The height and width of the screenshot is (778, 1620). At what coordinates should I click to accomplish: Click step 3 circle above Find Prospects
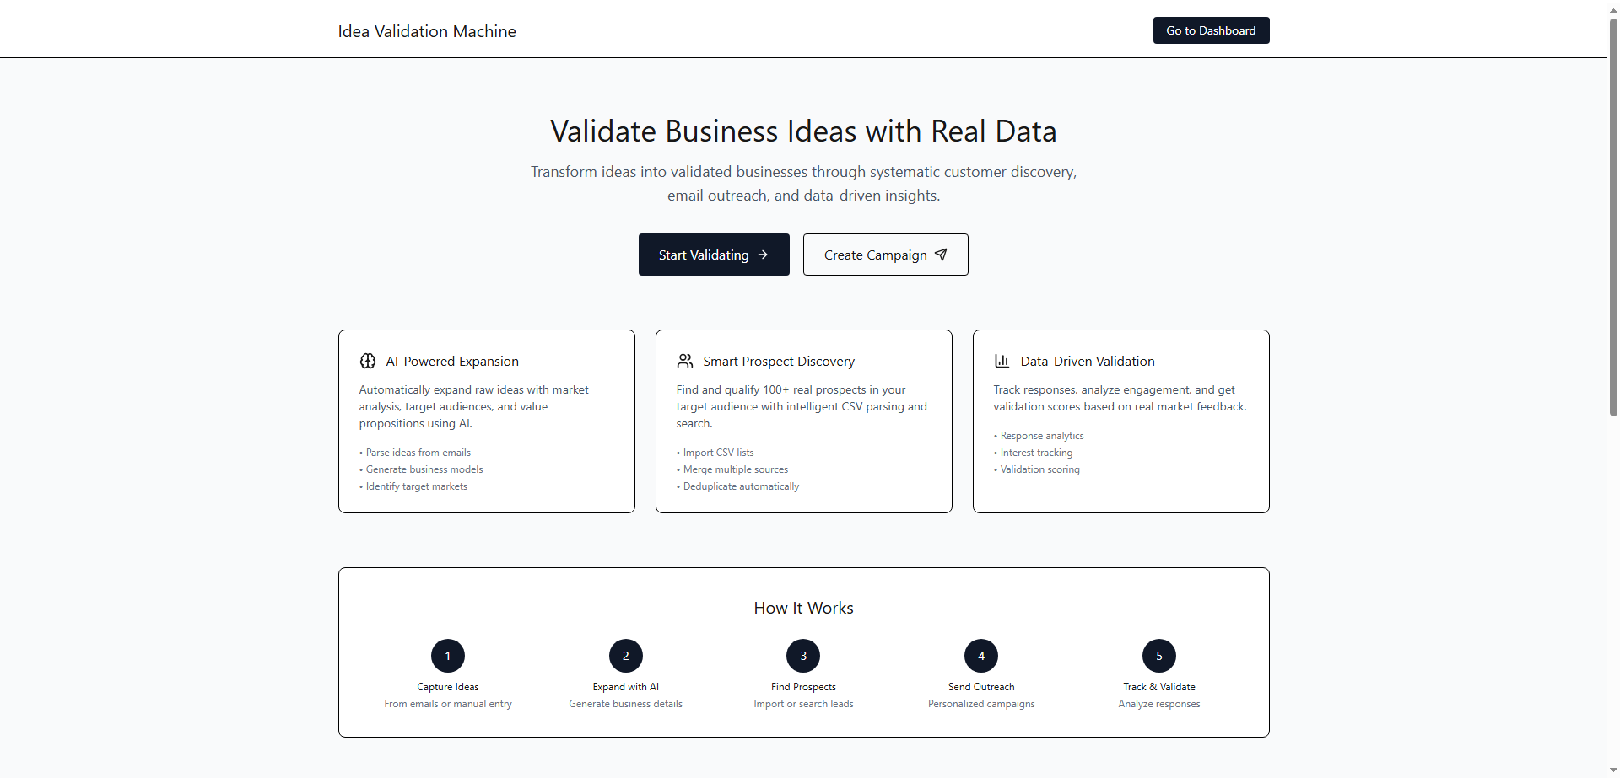[802, 656]
